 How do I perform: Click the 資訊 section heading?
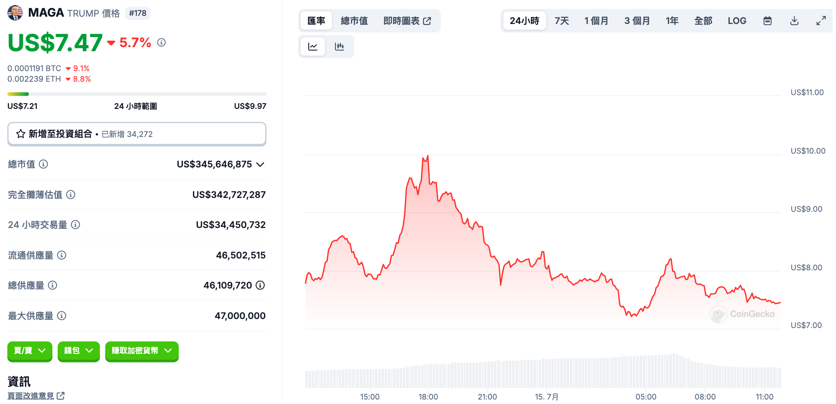19,381
